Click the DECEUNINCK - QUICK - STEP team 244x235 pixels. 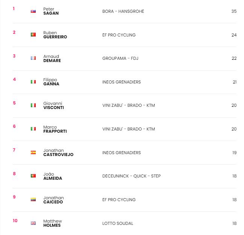(x=131, y=176)
